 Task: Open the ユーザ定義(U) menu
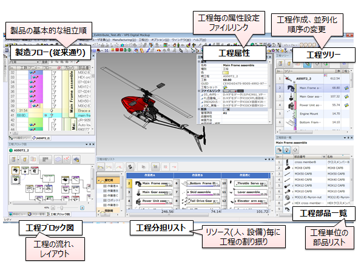(101, 40)
